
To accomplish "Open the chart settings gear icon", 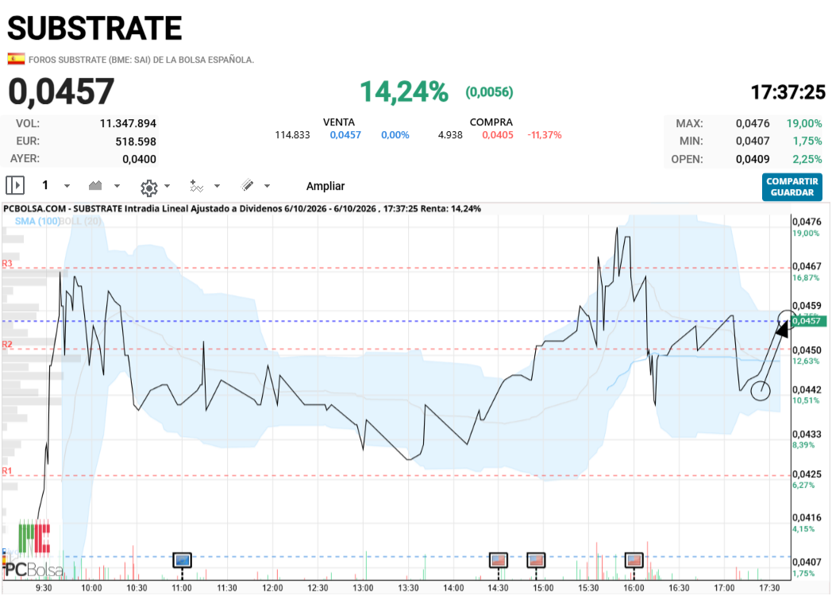I will tap(149, 187).
